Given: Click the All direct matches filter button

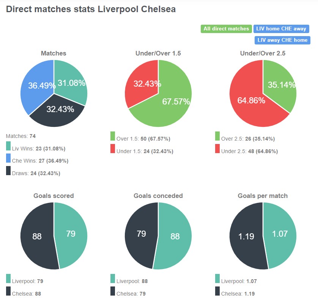Looking at the screenshot, I should [226, 28].
